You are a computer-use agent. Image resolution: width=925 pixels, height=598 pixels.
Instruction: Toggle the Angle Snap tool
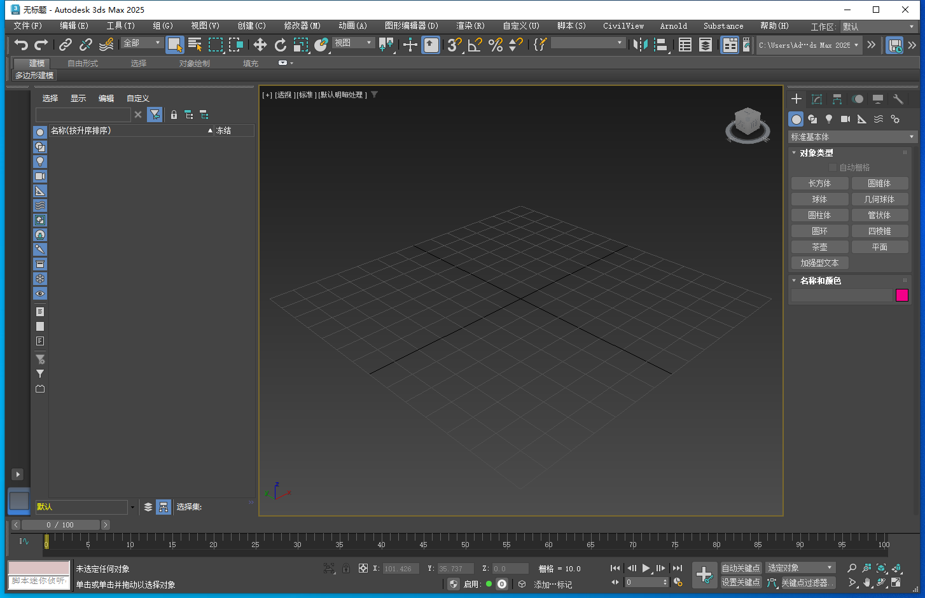(475, 45)
